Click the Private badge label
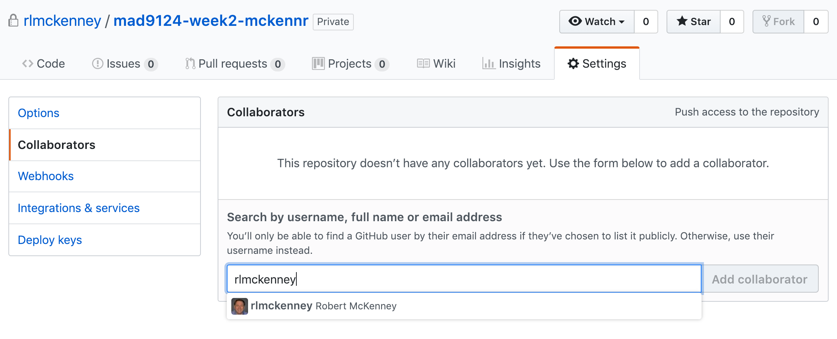837x339 pixels. (333, 22)
